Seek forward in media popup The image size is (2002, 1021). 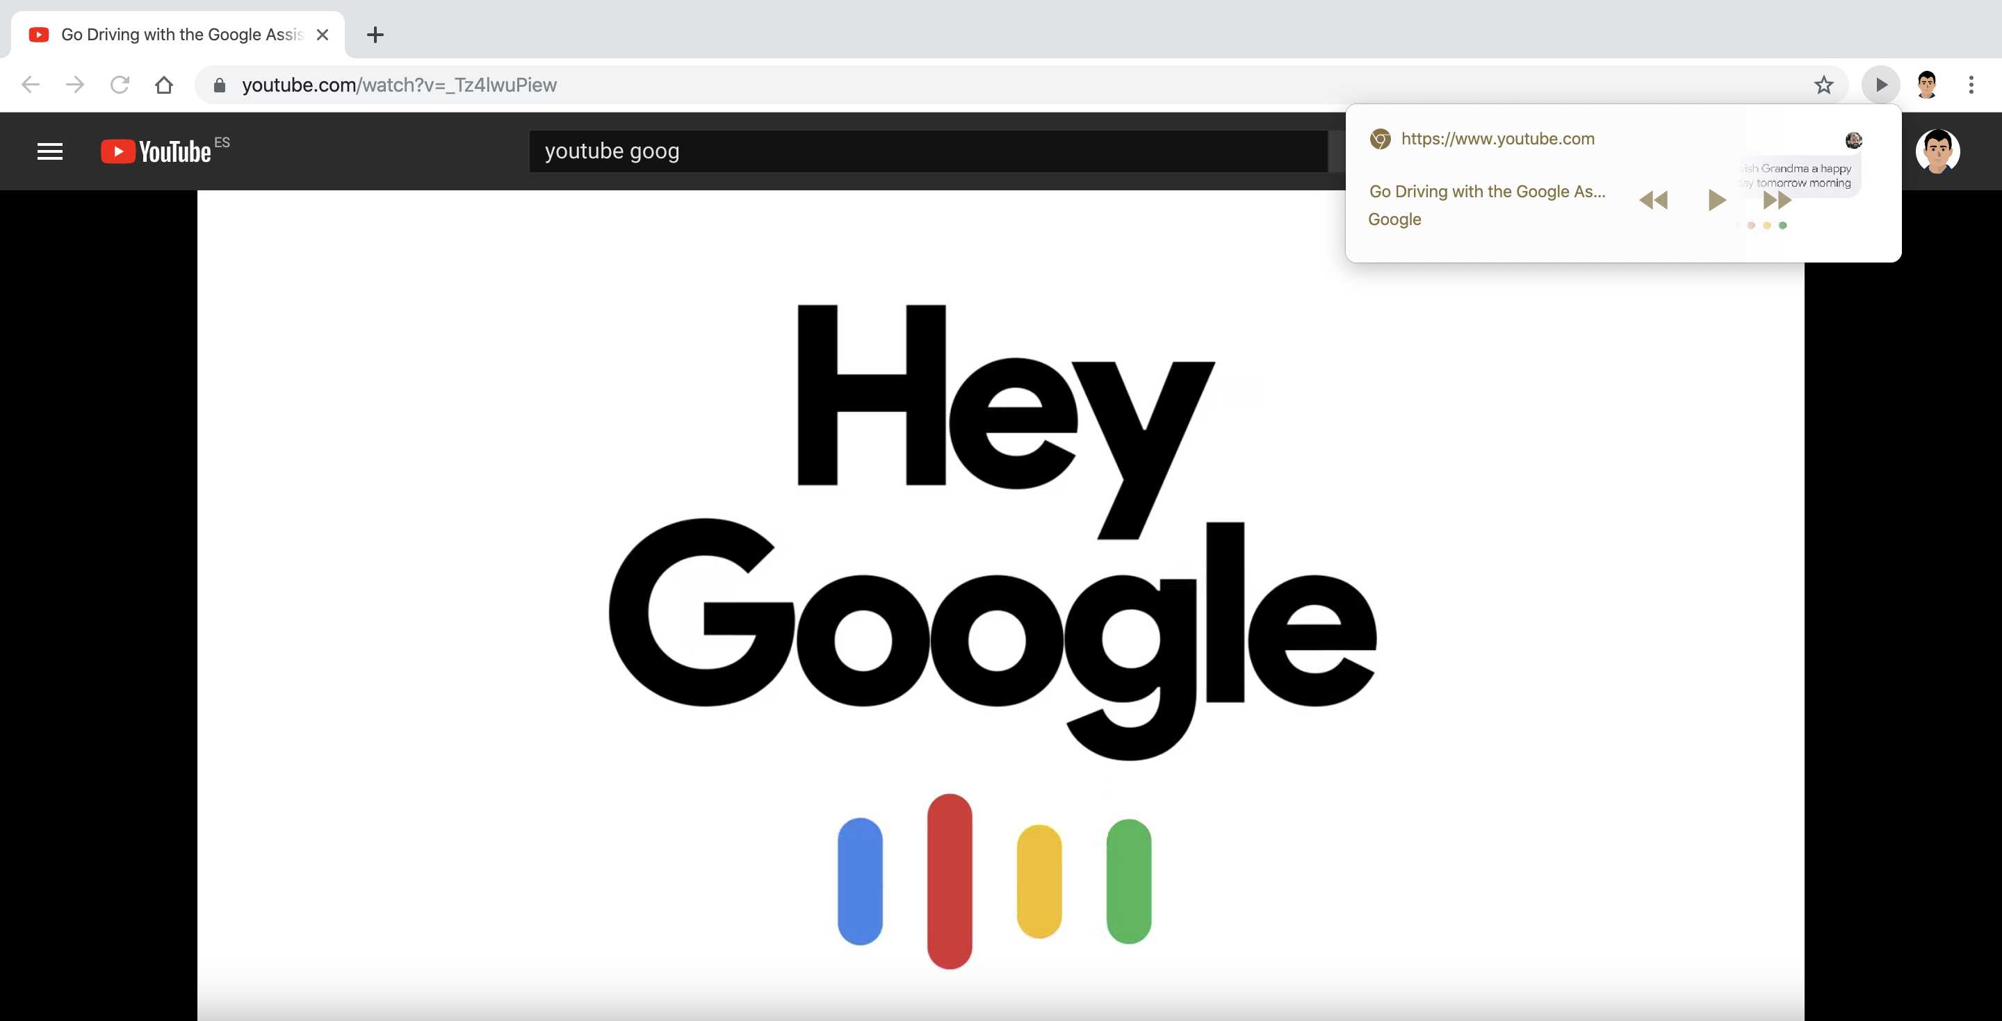1777,200
